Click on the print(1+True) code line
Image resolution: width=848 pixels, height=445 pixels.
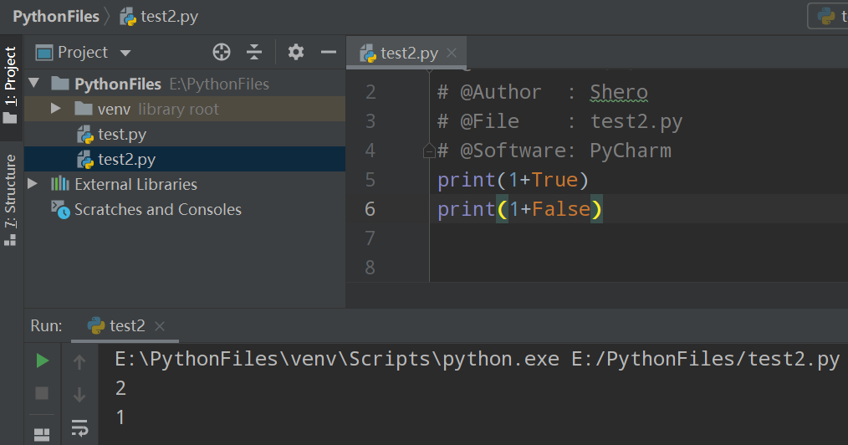[513, 180]
